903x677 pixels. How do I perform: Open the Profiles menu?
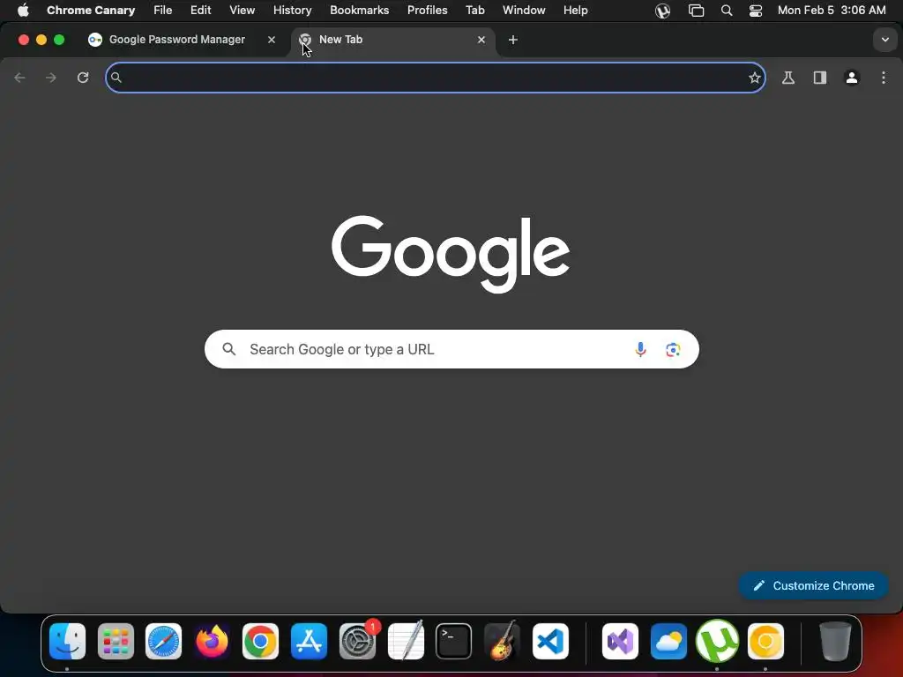tap(428, 11)
